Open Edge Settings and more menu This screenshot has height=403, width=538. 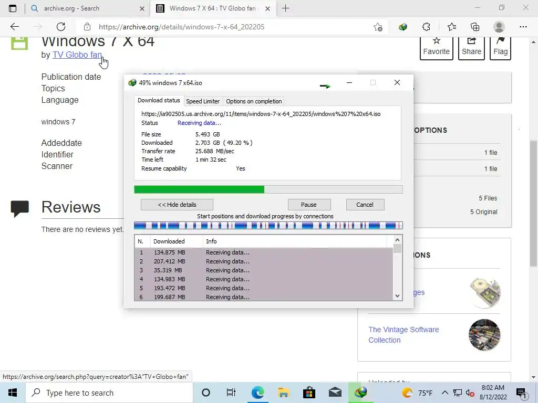pyautogui.click(x=523, y=27)
